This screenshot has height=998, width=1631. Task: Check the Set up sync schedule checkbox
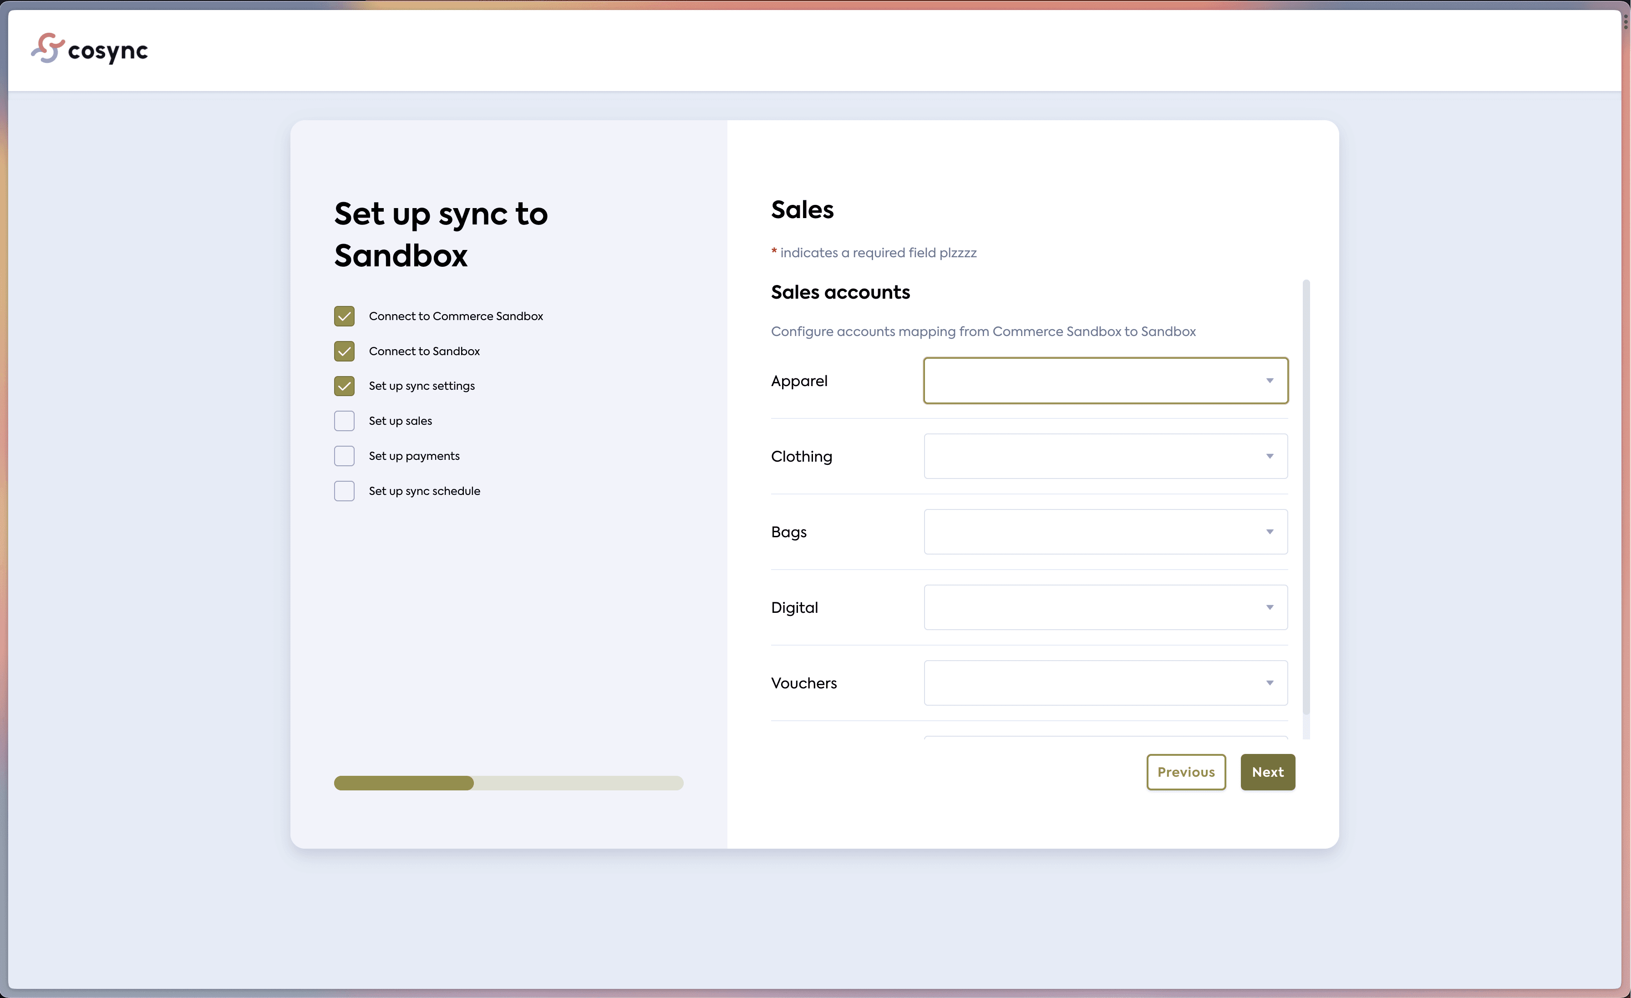(344, 491)
